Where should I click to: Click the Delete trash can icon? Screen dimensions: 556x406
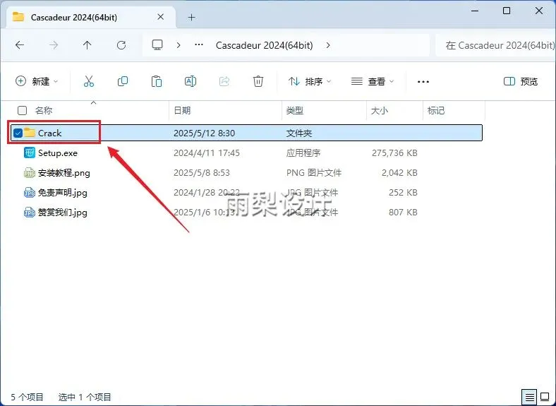tap(258, 81)
